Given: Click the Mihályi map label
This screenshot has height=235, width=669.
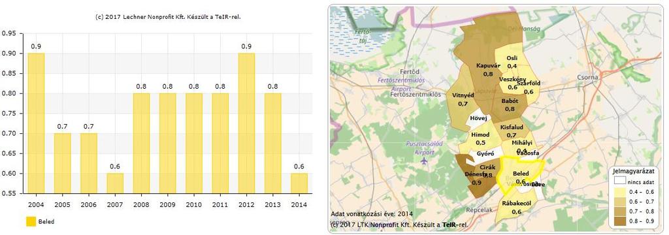Looking at the screenshot, I should [522, 142].
